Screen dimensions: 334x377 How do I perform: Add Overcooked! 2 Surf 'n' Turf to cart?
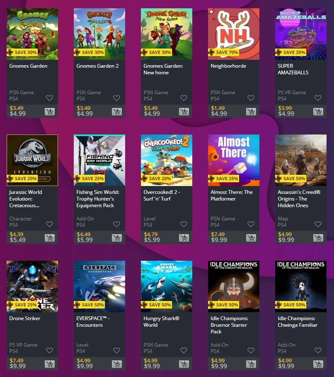tap(184, 238)
